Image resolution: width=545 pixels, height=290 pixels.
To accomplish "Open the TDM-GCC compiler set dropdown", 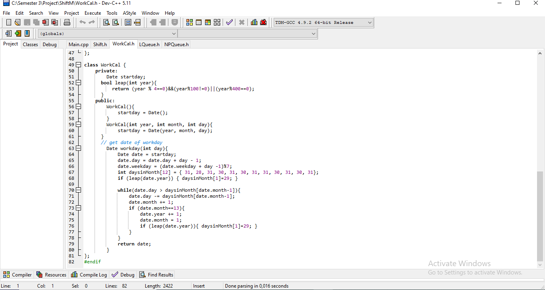I will (324, 22).
